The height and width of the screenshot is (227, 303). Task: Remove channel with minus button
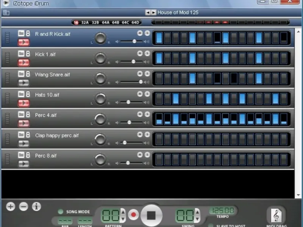click(23, 207)
